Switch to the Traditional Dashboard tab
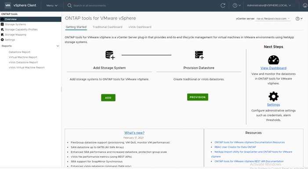 (108, 27)
